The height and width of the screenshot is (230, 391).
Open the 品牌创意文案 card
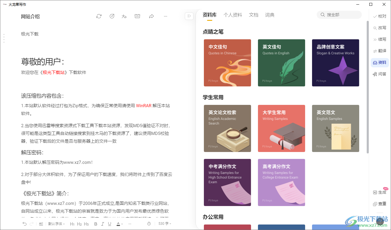(335, 63)
